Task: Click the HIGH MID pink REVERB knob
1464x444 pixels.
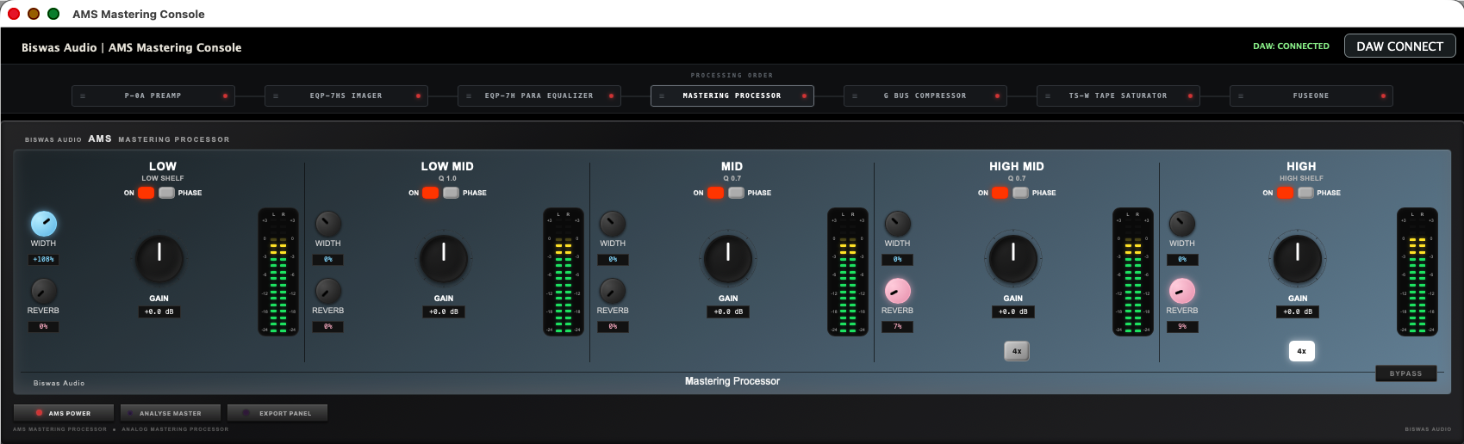Action: click(898, 291)
